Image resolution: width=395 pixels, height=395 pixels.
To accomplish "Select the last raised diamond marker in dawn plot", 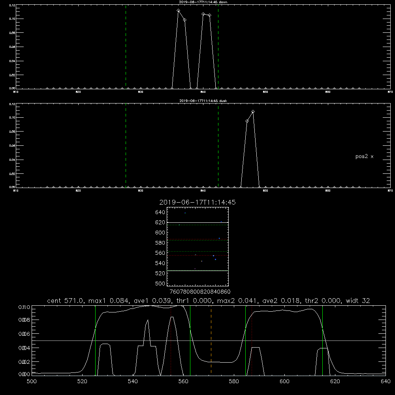I will 210,15.
